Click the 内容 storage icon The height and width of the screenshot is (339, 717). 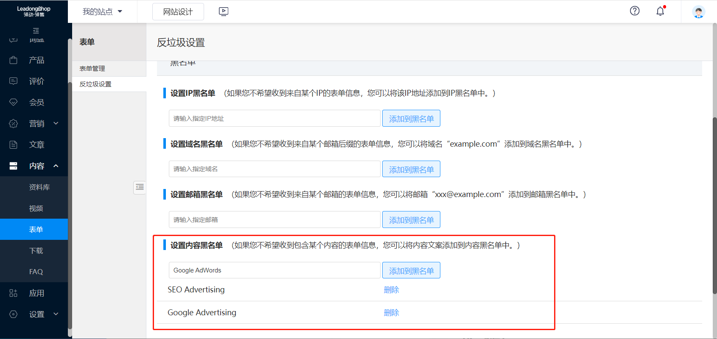[14, 166]
